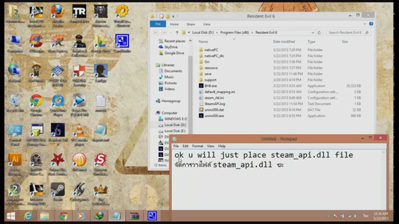Show hidden system tray icons arrow

click(x=328, y=216)
